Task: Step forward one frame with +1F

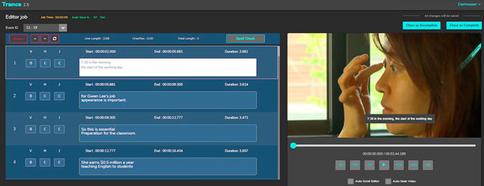Action: pyautogui.click(x=428, y=165)
